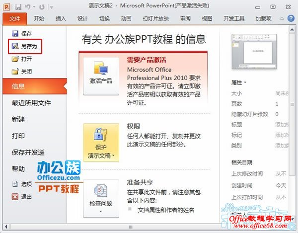Click the Undo arrow in quick access toolbar
This screenshot has width=298, height=233.
pyautogui.click(x=28, y=7)
